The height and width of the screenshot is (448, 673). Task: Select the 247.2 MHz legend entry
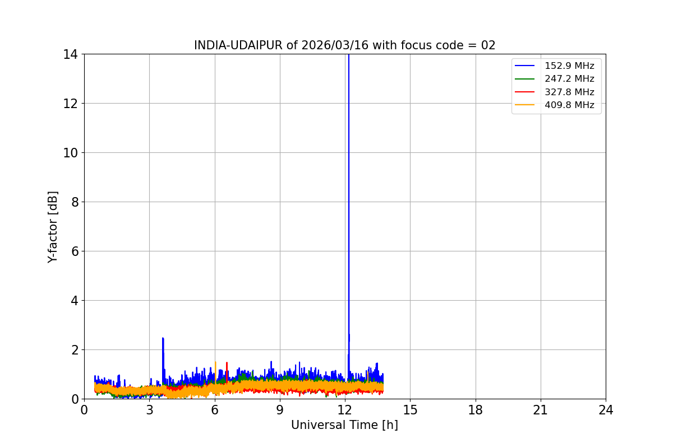(x=555, y=79)
